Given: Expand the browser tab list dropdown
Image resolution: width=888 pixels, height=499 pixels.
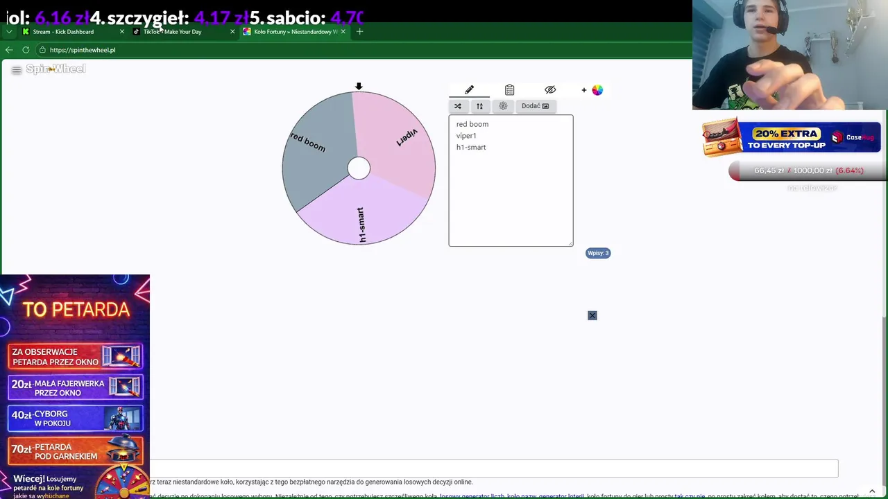Looking at the screenshot, I should click(x=9, y=32).
